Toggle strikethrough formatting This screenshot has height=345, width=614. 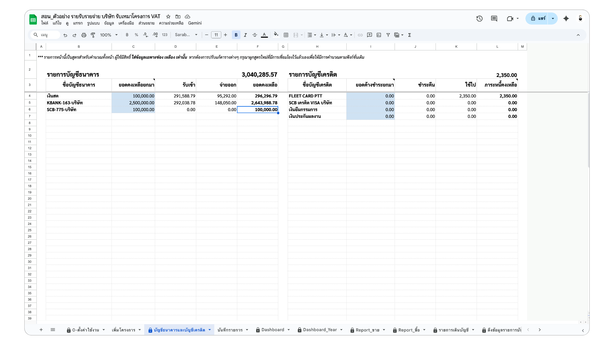[x=255, y=35]
